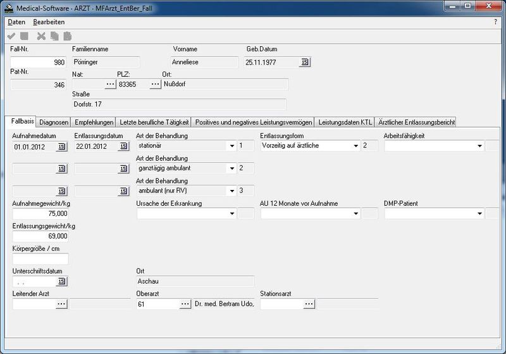This screenshot has height=354, width=506.
Task: Open calendar for Unterschriftsdatum field
Action: coord(61,281)
